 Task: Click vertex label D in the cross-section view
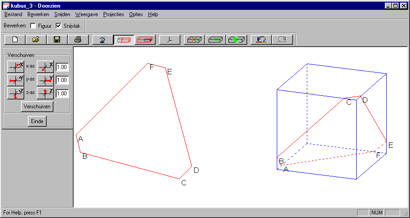[x=196, y=170]
